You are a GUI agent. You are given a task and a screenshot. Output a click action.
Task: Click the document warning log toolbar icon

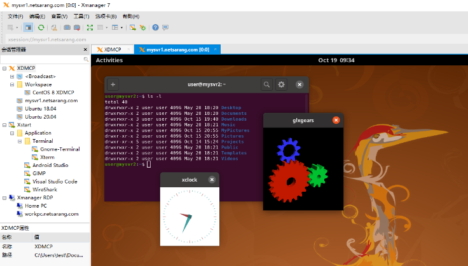coord(54,27)
